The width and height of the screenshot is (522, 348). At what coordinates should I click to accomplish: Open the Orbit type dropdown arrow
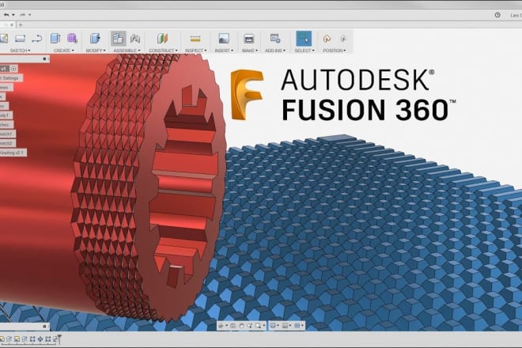(227, 326)
